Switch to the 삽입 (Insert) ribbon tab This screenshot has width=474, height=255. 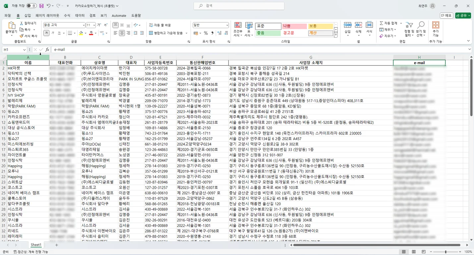click(x=28, y=16)
